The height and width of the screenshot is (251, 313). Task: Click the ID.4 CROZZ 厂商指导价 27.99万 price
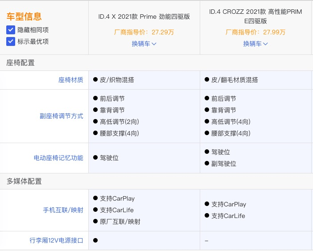pos(255,32)
